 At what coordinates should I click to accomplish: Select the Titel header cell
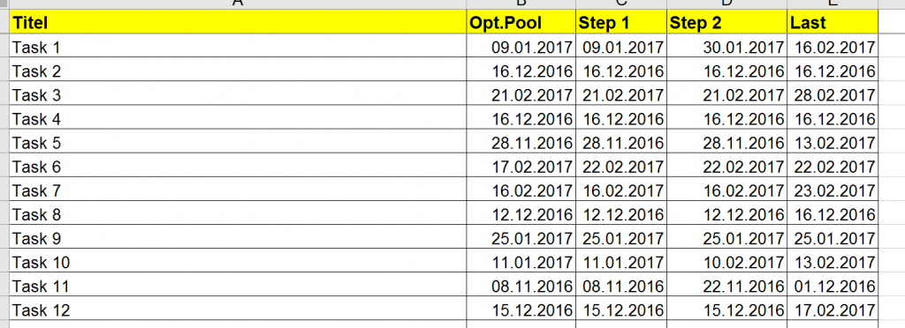click(239, 22)
